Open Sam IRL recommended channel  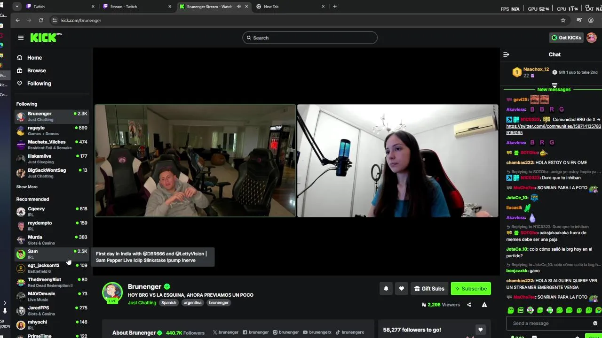(x=52, y=254)
